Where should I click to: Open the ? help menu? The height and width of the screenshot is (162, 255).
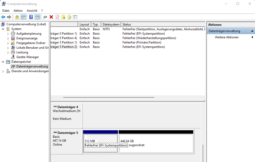click(42, 11)
